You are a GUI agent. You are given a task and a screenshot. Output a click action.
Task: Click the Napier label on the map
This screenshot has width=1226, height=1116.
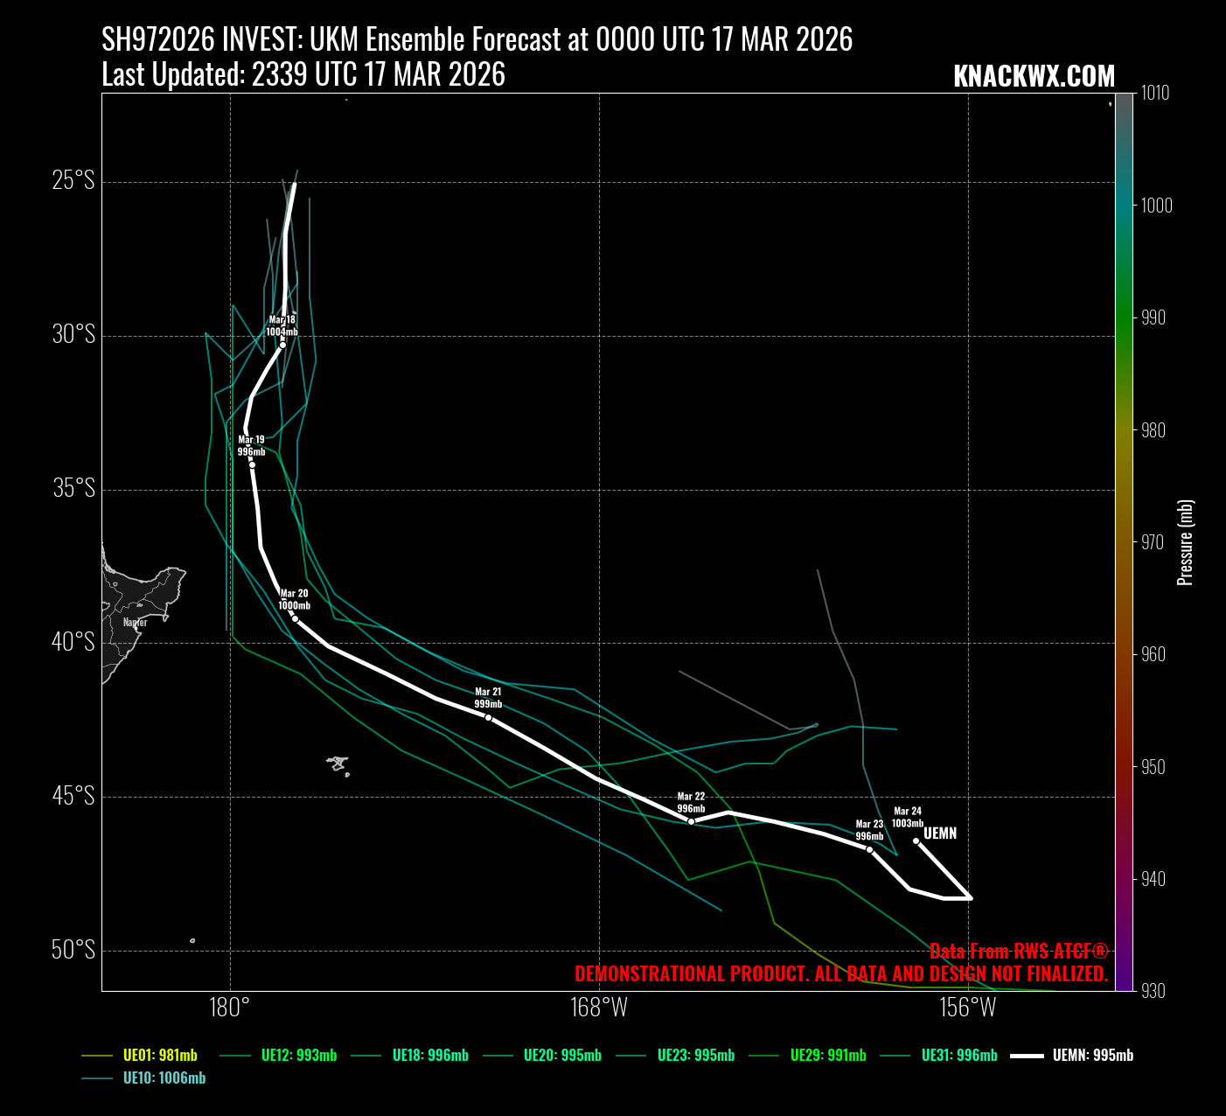[135, 623]
